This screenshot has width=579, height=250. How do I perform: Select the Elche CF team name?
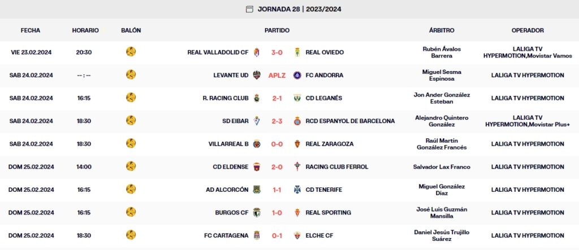[319, 235]
